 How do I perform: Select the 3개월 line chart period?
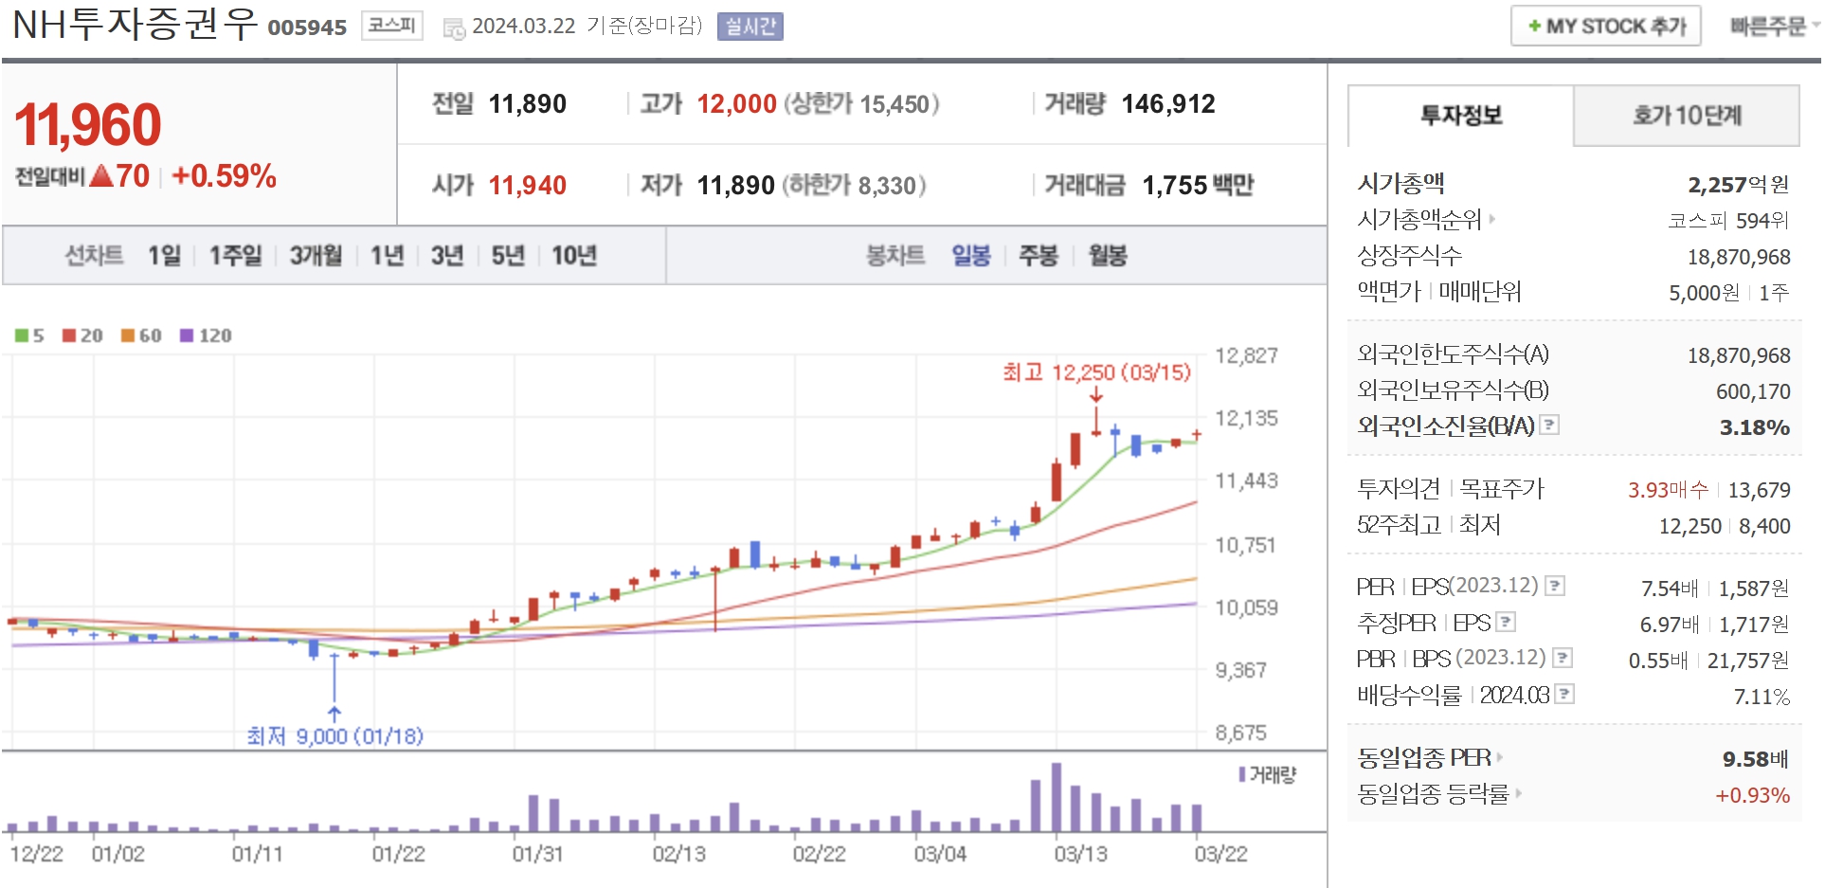click(316, 255)
